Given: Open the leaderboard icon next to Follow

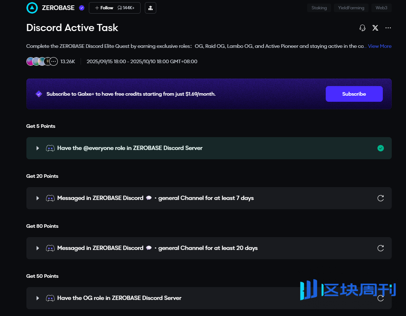Looking at the screenshot, I should point(151,8).
